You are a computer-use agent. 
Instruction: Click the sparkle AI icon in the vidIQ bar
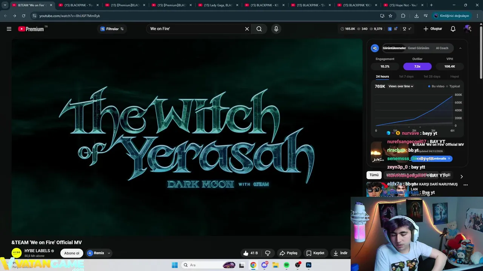click(410, 29)
